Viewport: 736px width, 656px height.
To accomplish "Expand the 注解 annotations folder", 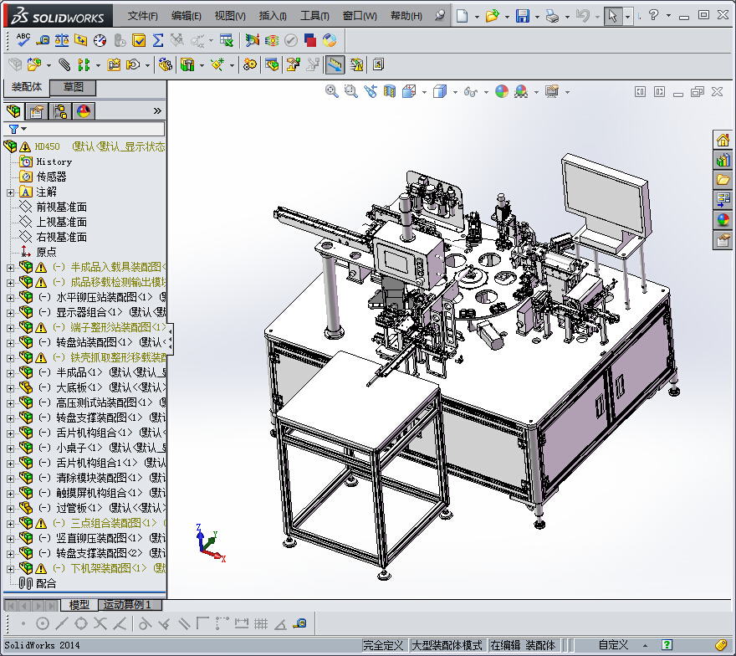I will click(x=10, y=192).
